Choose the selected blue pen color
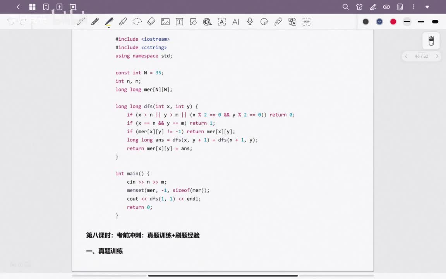 pos(379,22)
